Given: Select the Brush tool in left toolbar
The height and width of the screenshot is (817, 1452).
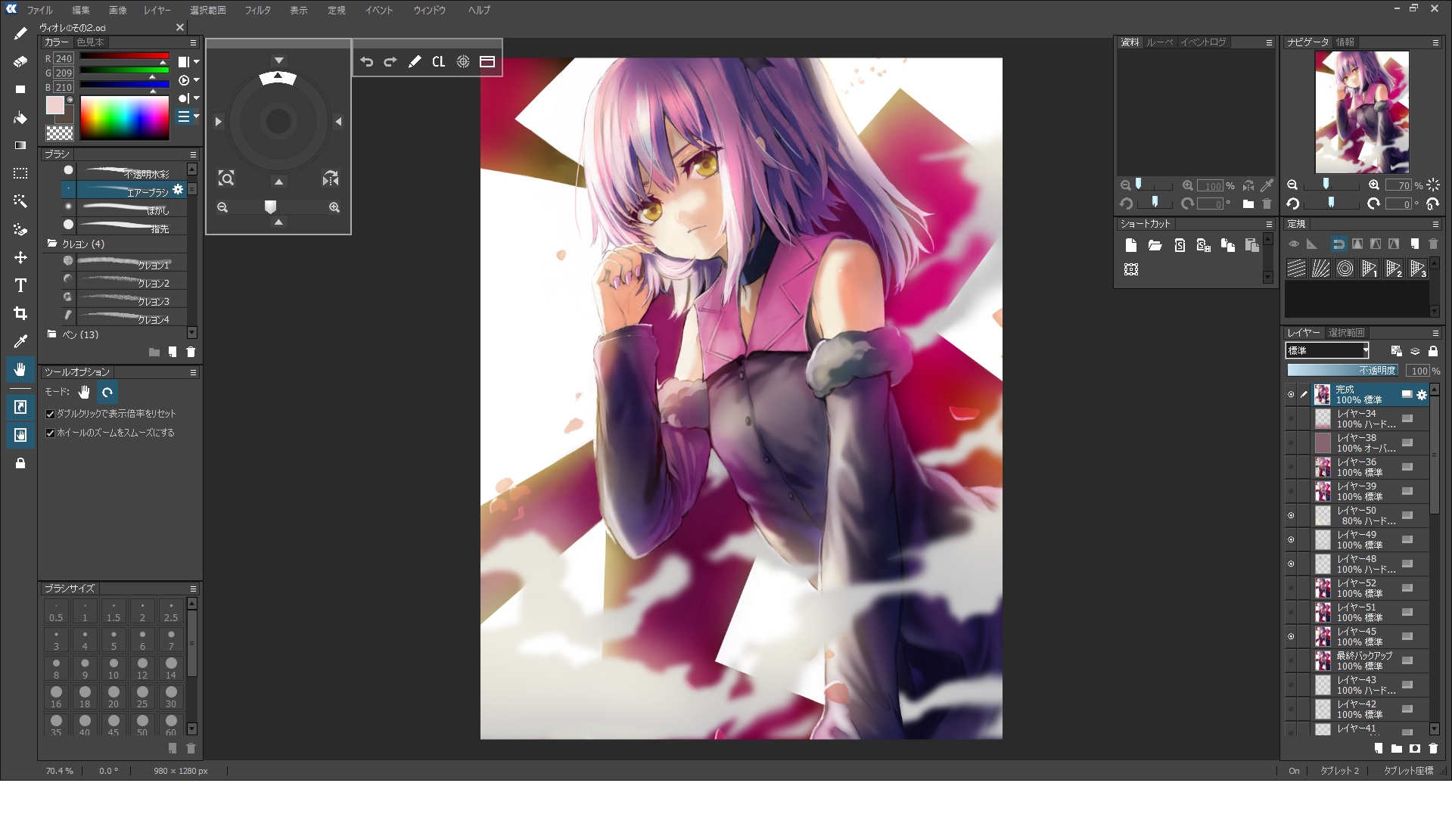Looking at the screenshot, I should point(20,33).
